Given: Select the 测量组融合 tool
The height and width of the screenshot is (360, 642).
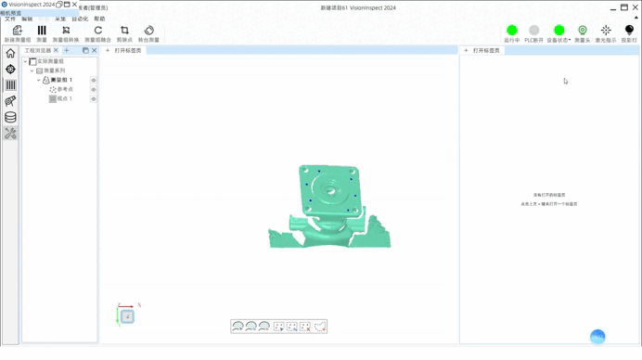Looking at the screenshot, I should [97, 33].
